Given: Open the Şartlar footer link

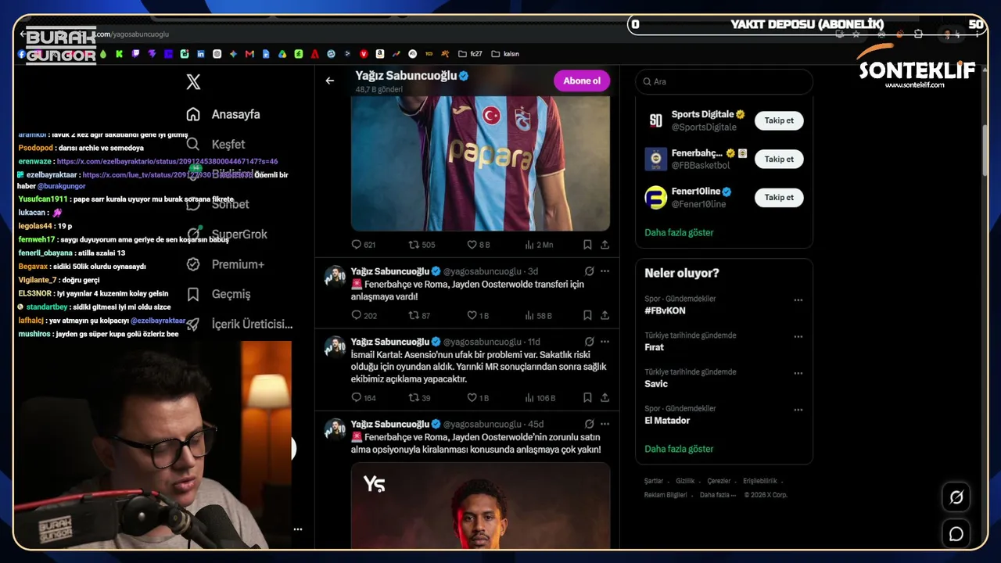Looking at the screenshot, I should point(654,481).
